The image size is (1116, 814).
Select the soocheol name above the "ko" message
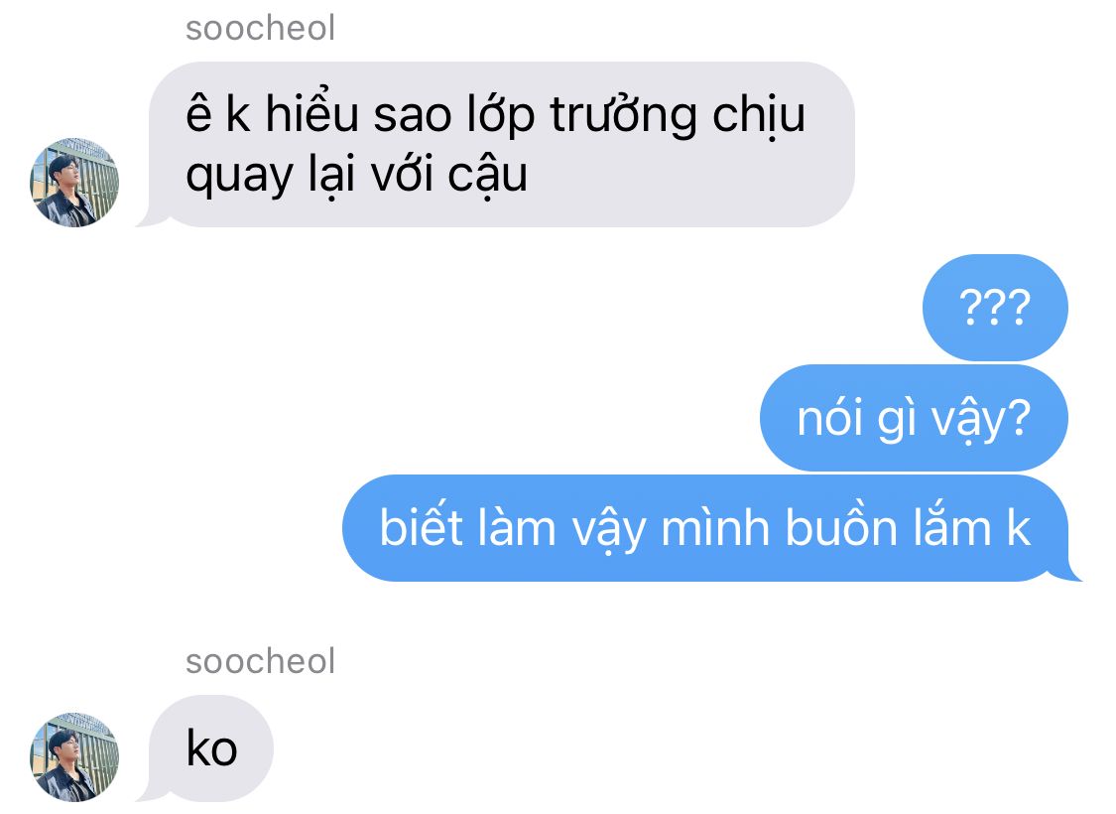coord(260,661)
